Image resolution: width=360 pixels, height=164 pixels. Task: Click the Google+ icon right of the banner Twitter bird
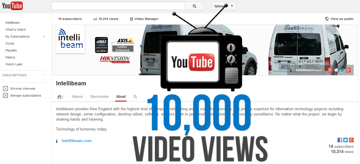click(x=348, y=70)
